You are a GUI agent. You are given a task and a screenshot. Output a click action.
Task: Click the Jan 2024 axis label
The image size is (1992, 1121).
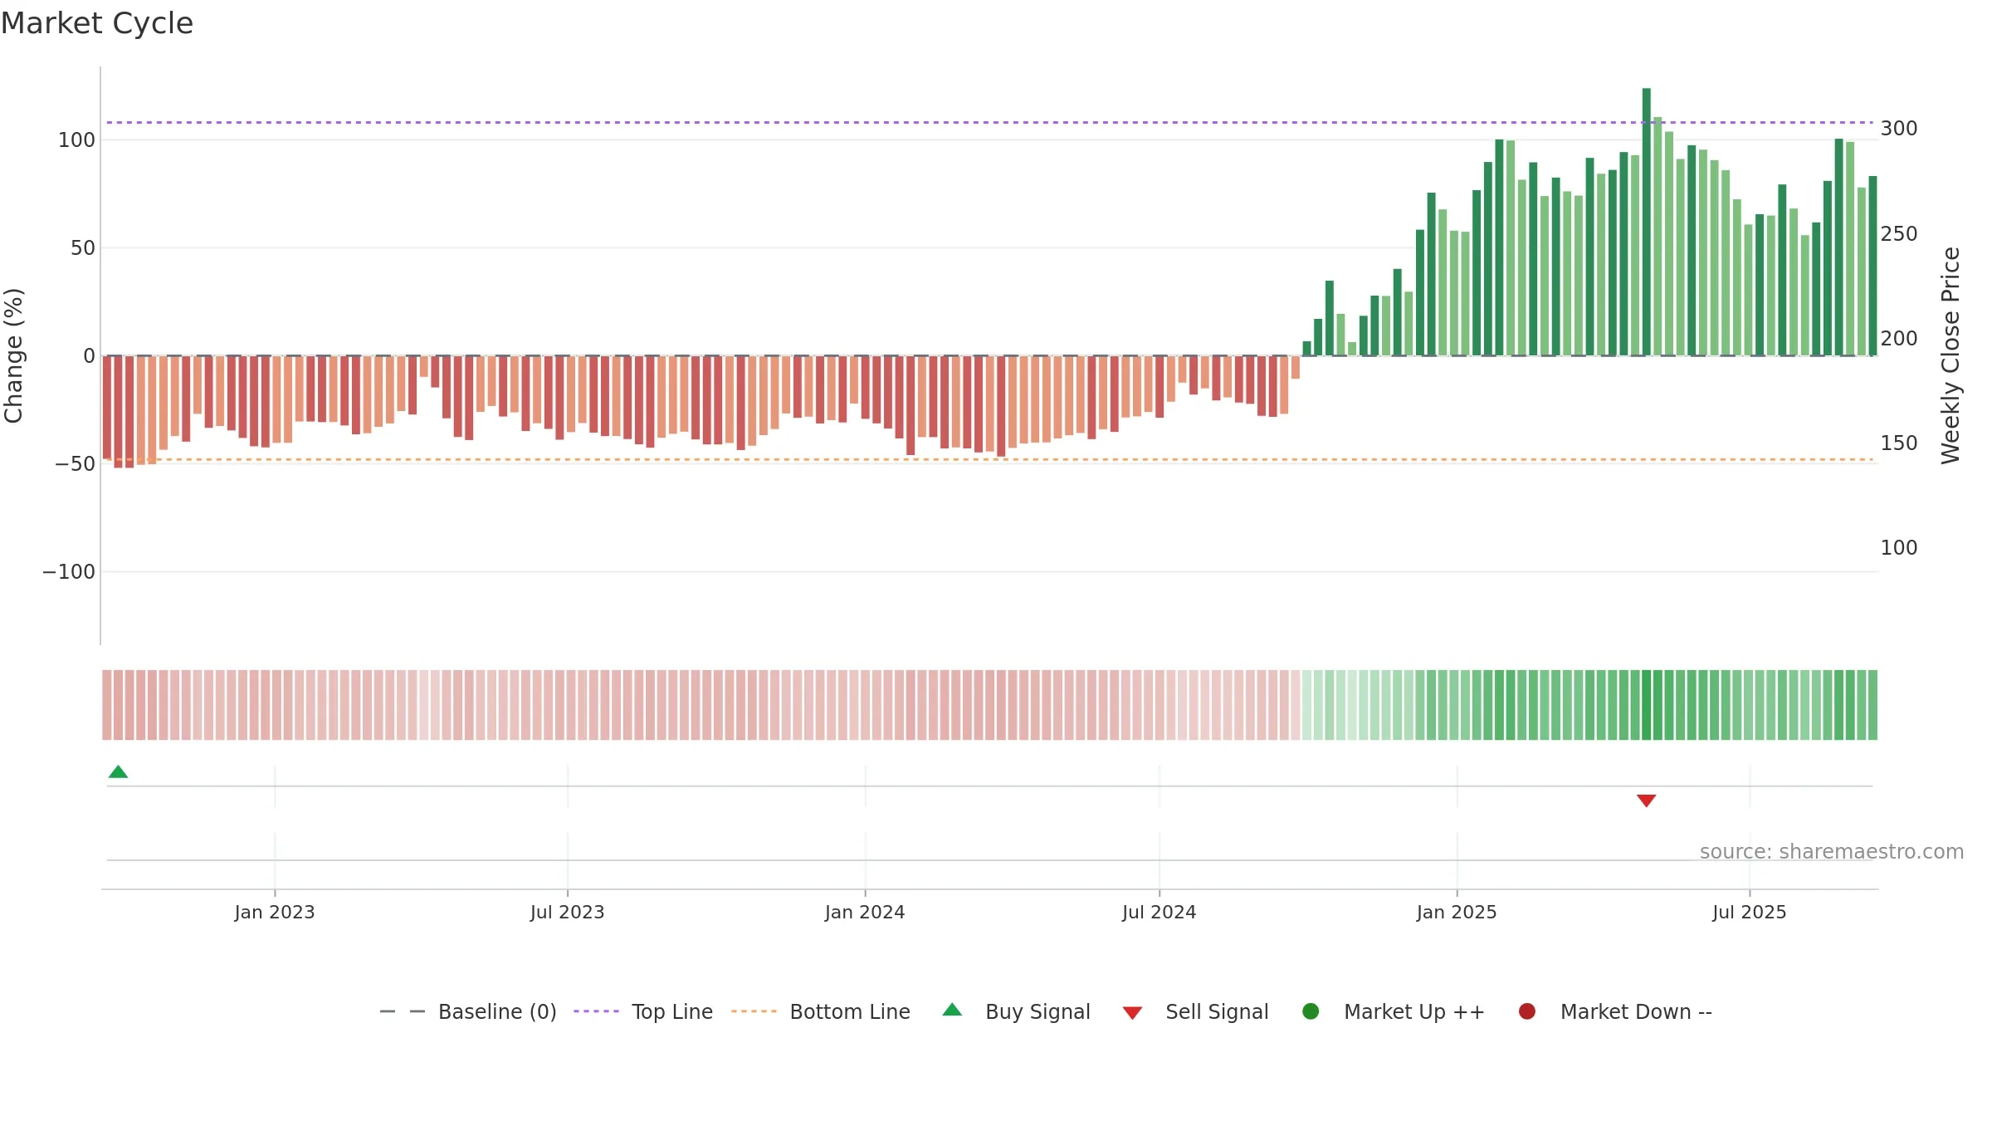(x=865, y=913)
